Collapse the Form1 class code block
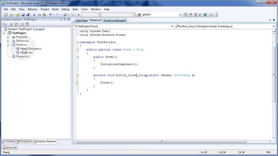This screenshot has height=156, width=278. point(78,50)
